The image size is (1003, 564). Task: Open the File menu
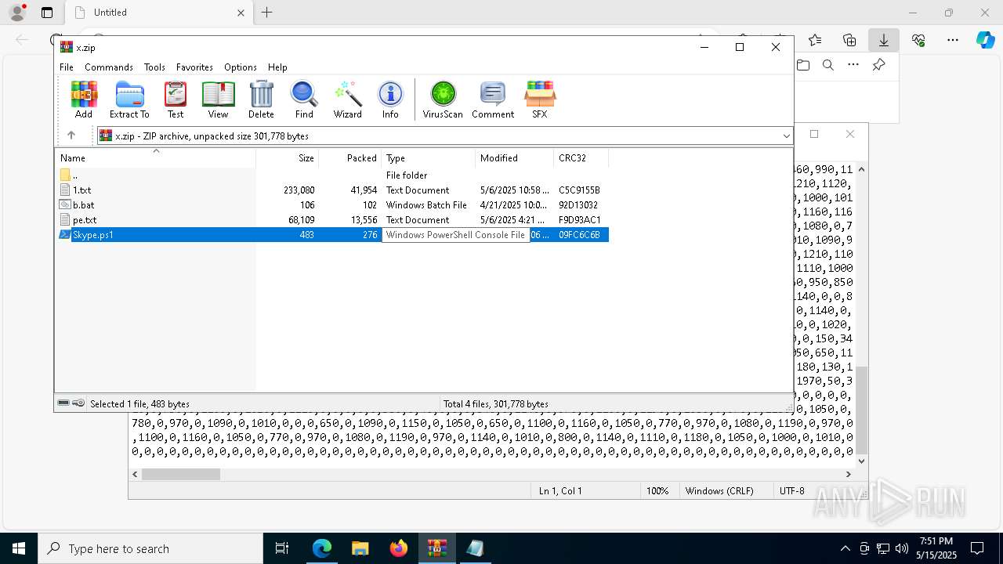(67, 67)
